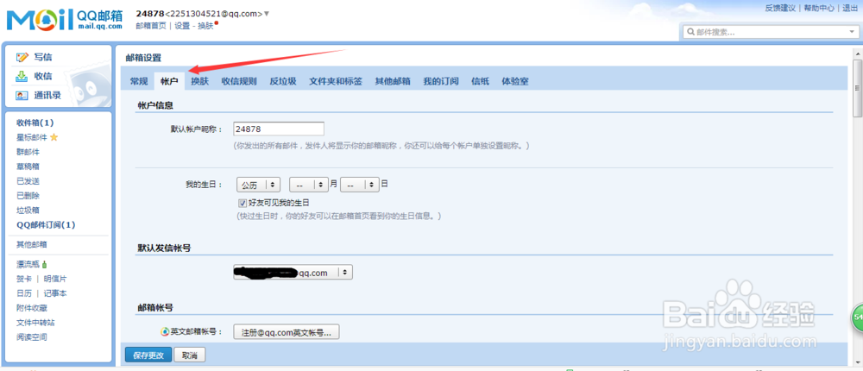Open the 已删除 deleted folder
The height and width of the screenshot is (371, 863).
[x=28, y=195]
